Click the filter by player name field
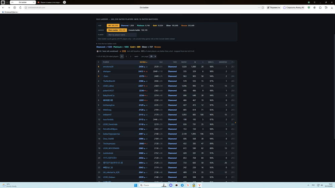The height and width of the screenshot is (188, 335). [x=122, y=35]
